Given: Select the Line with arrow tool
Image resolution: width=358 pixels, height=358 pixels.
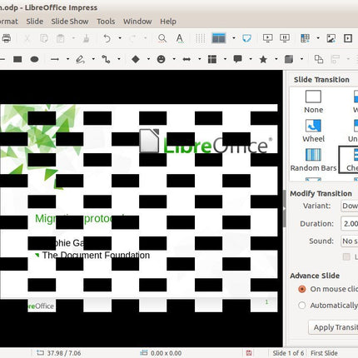Looking at the screenshot, I should pos(55,59).
